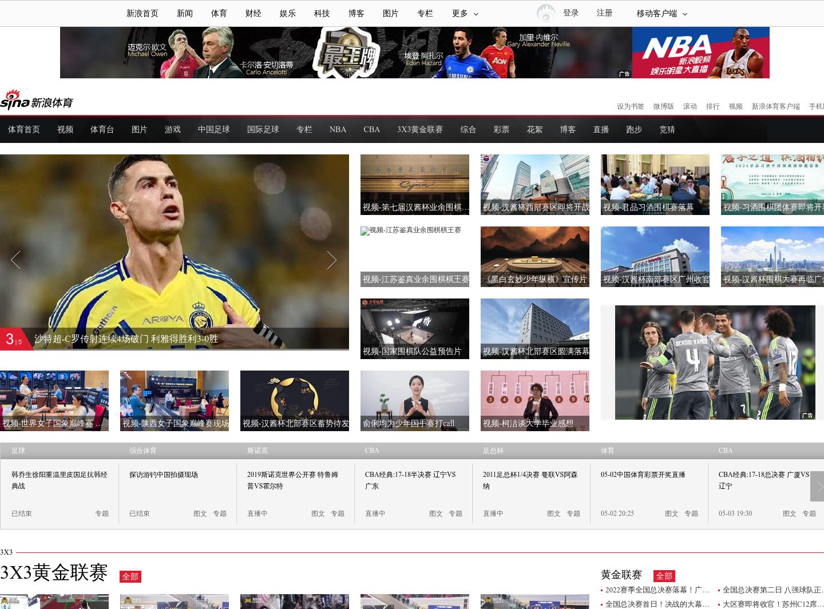Click the 登录 link
Viewport: 824px width, 609px height.
(x=571, y=13)
